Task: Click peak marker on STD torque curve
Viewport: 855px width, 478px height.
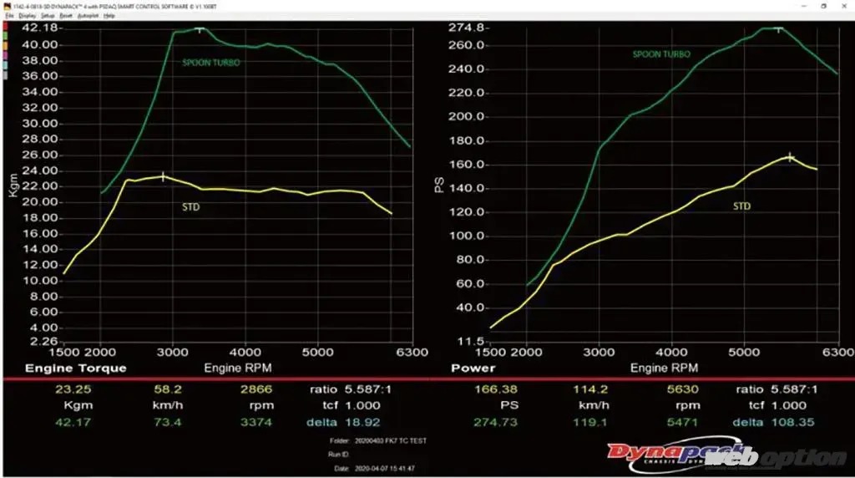Action: tap(163, 175)
